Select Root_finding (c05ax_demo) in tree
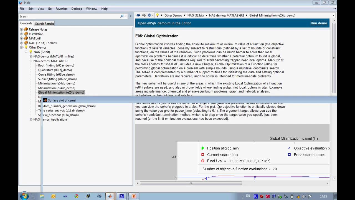Viewport: 355px width, 200px height. click(56, 66)
